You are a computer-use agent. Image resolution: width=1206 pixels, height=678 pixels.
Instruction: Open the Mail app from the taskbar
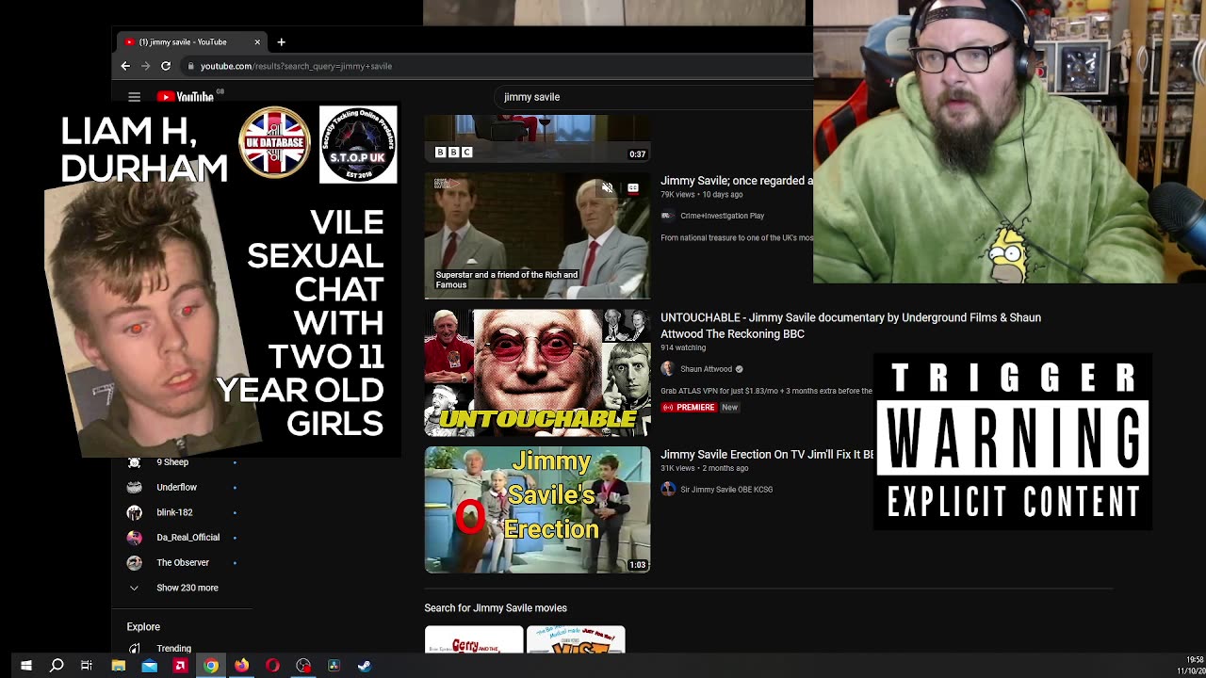click(149, 666)
